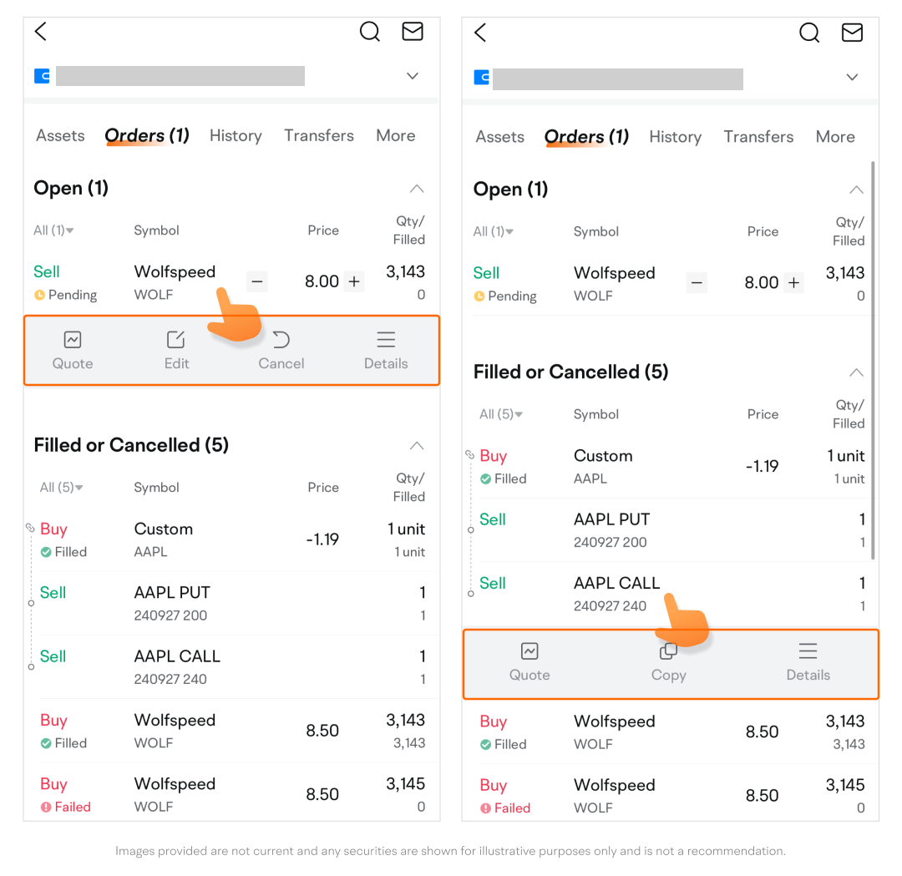Switch to the Transfers tab on right screen
902x876 pixels.
758,137
